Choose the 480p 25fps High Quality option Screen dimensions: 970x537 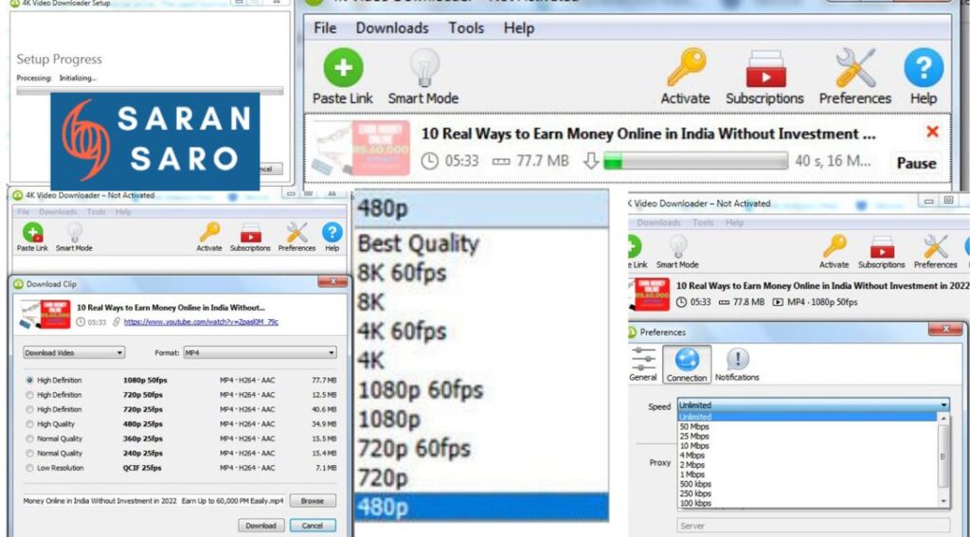(x=30, y=424)
